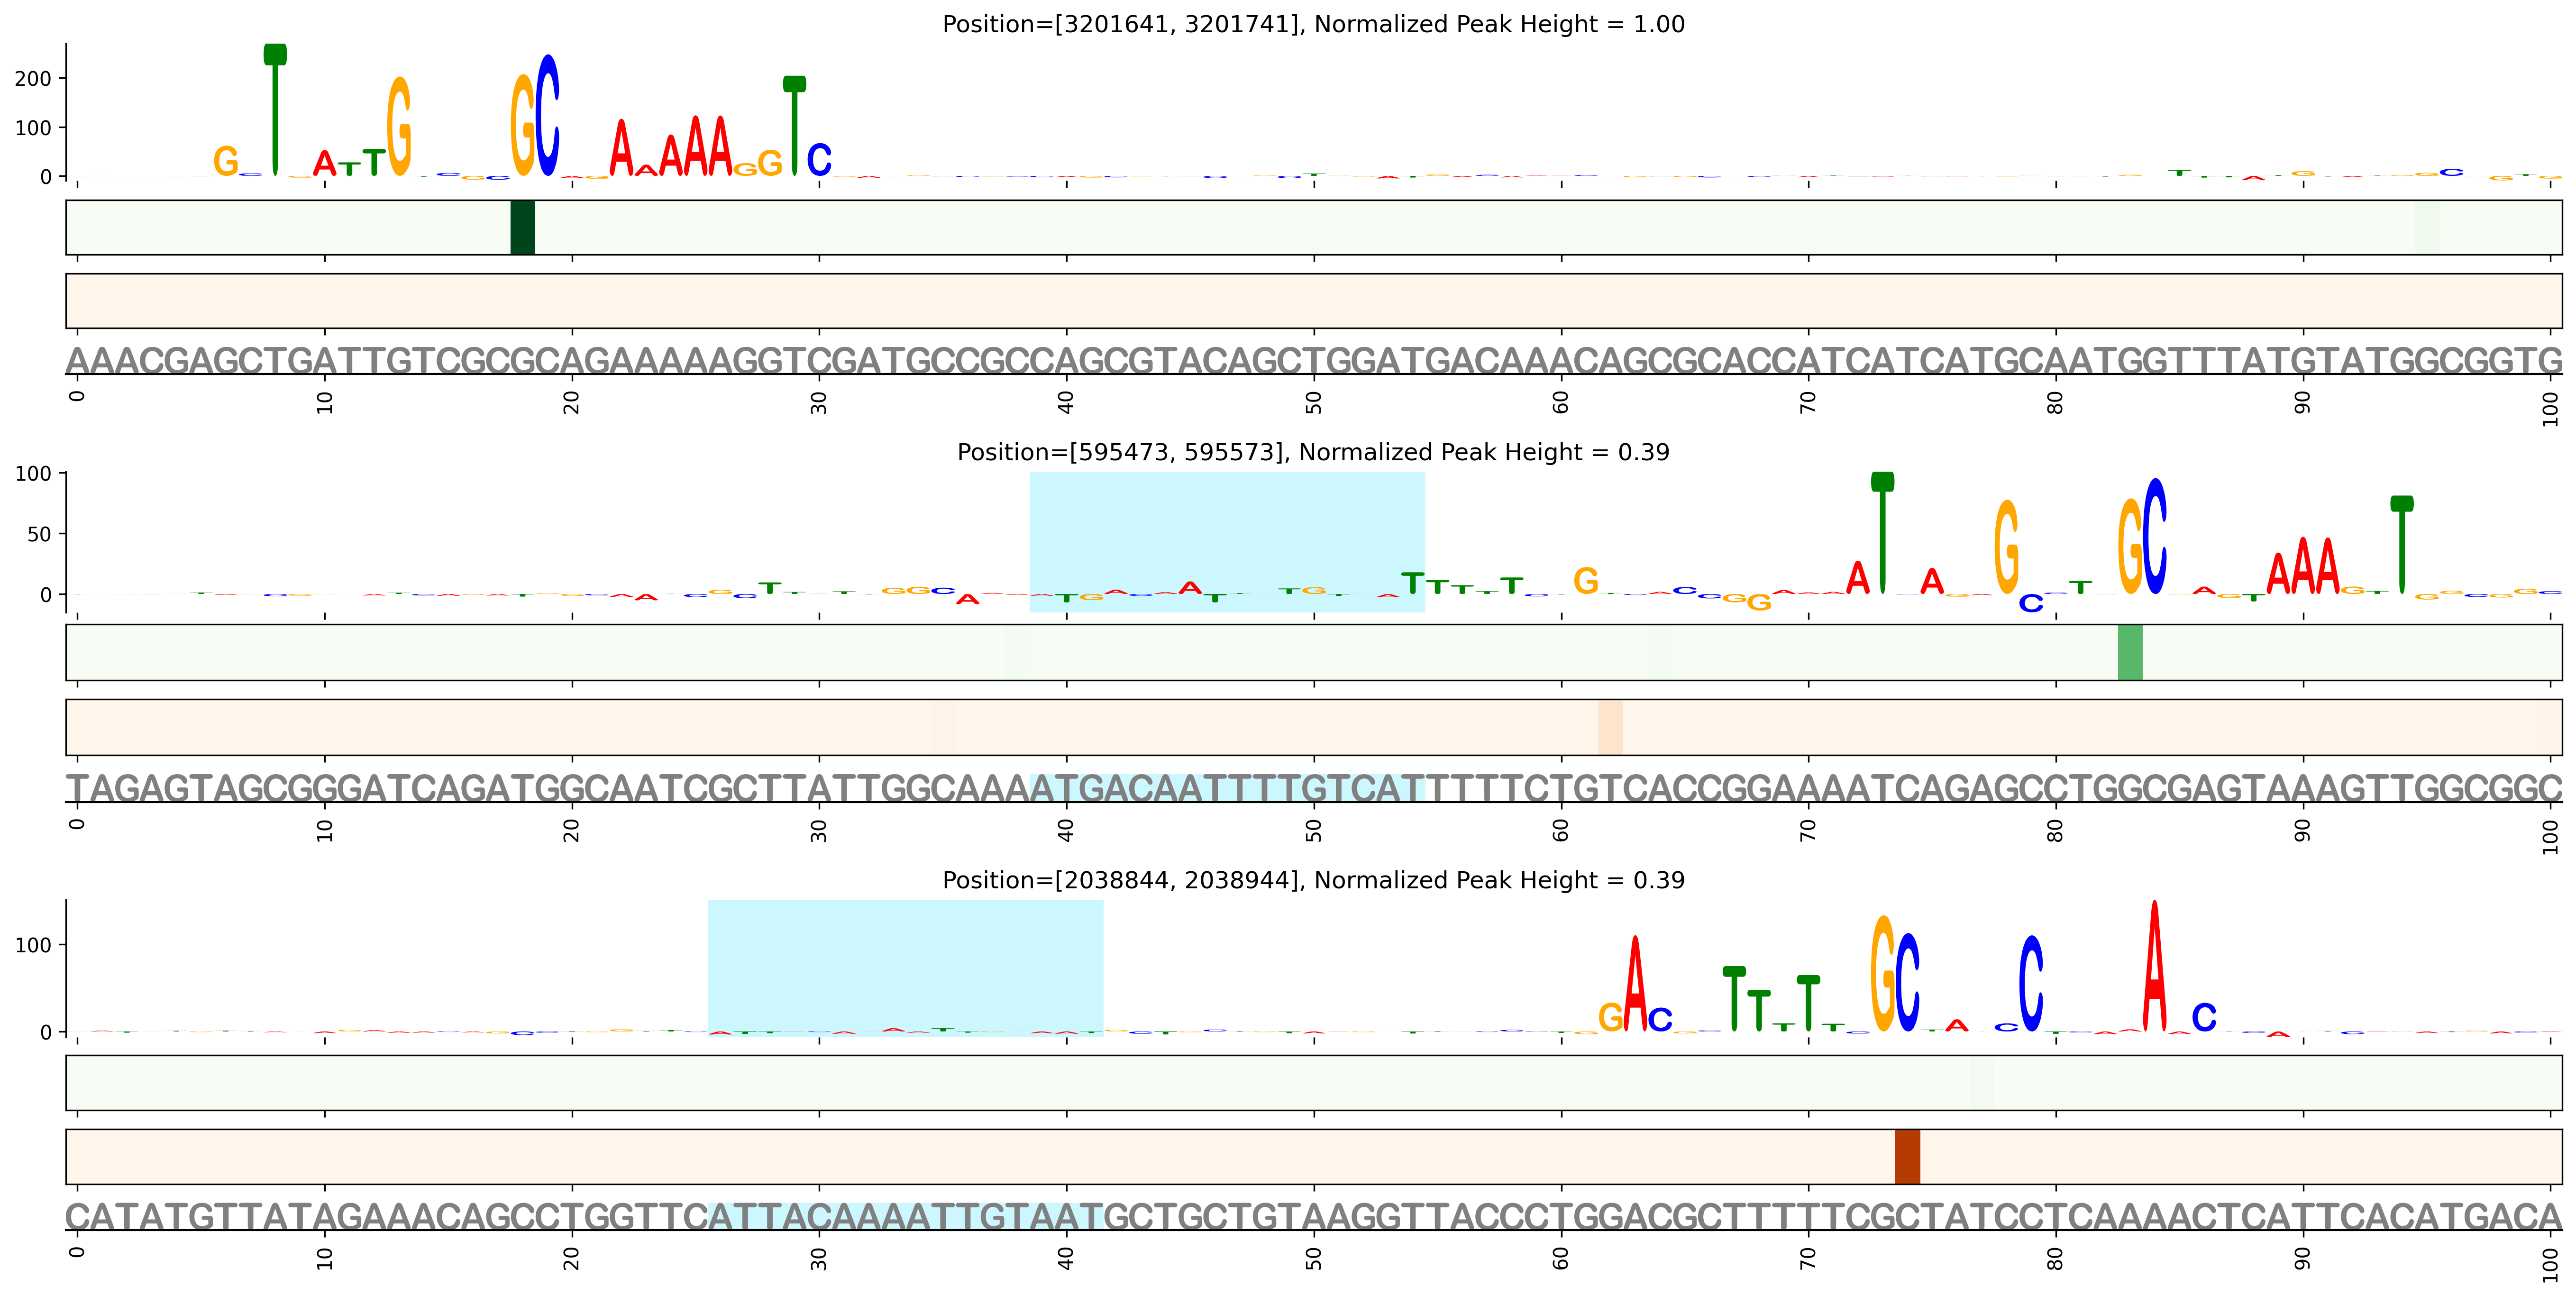Click y-axis label '100' on the middle plot
Image resolution: width=2576 pixels, height=1296 pixels.
[x=33, y=474]
